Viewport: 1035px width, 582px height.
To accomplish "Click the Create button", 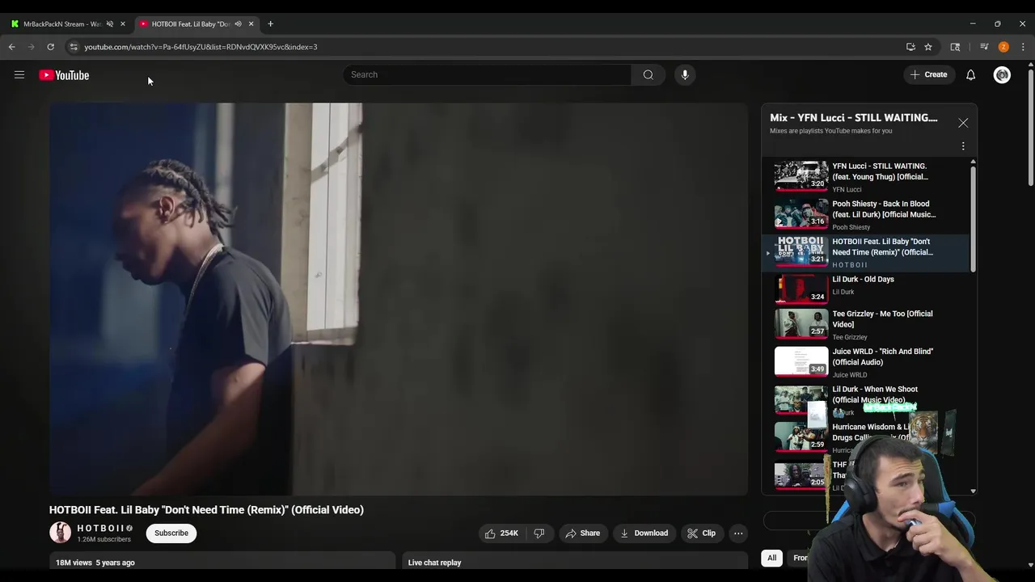I will [928, 75].
